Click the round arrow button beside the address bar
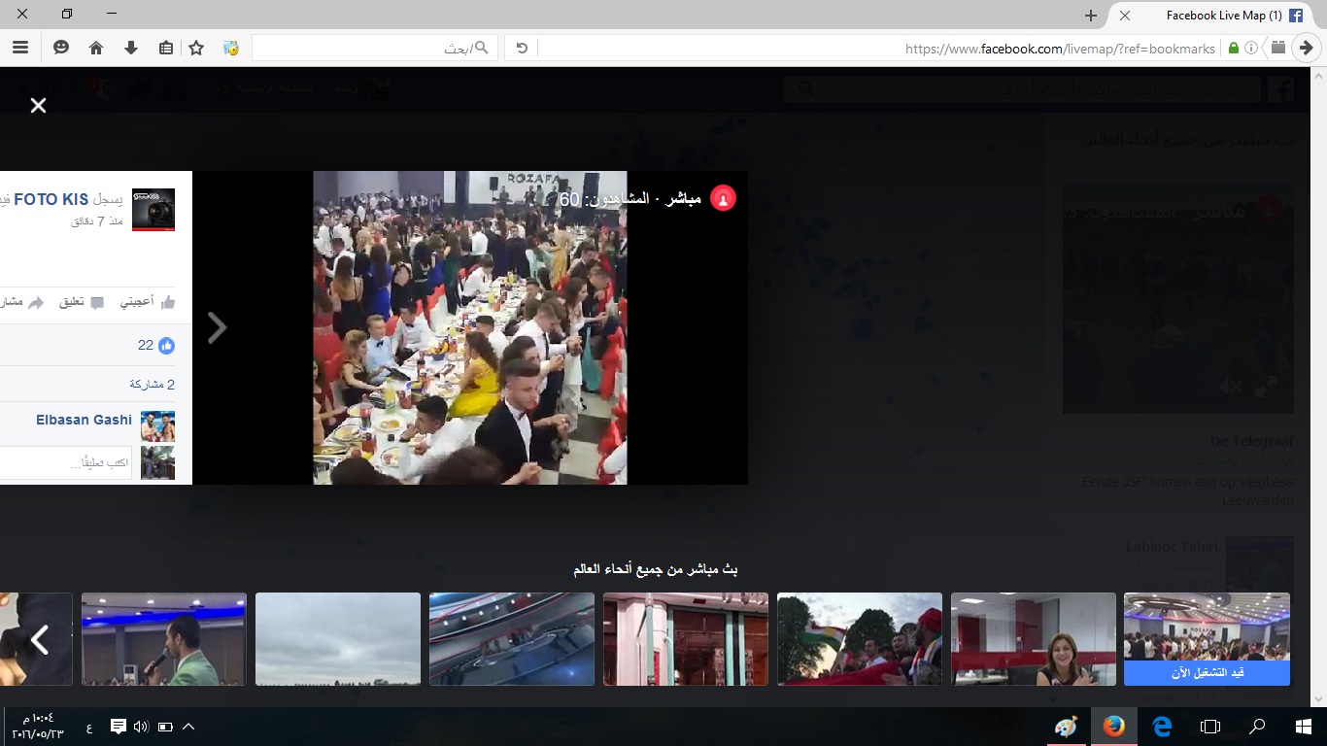This screenshot has height=746, width=1327. click(x=1307, y=48)
